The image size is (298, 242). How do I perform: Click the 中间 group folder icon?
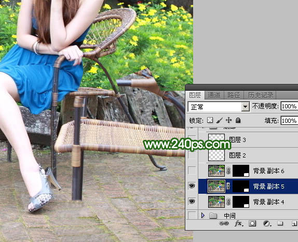pyautogui.click(x=213, y=216)
